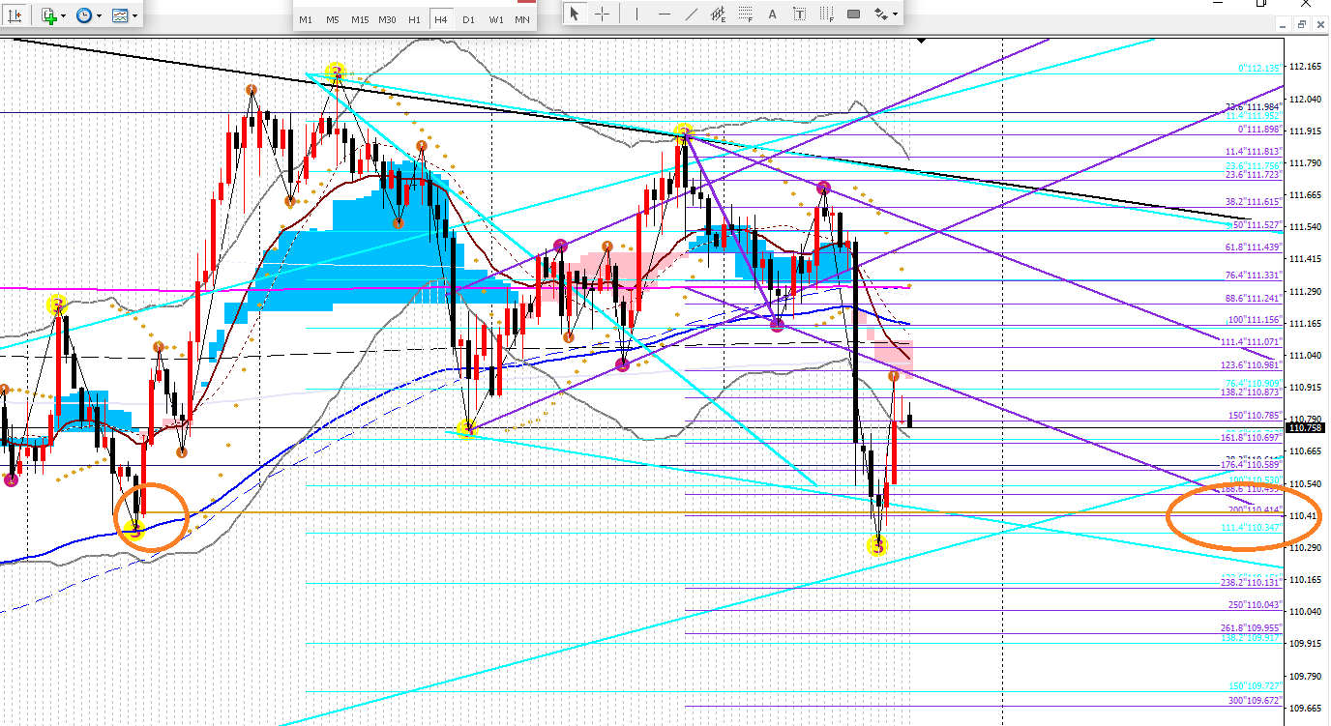Choose the Fibonacci retracement tool
Image resolution: width=1331 pixels, height=726 pixels.
(746, 15)
